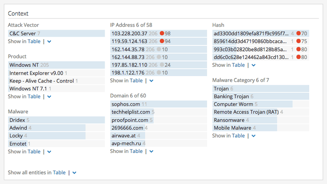Select the Dridex malware entry
The height and width of the screenshot is (184, 327).
coord(17,120)
